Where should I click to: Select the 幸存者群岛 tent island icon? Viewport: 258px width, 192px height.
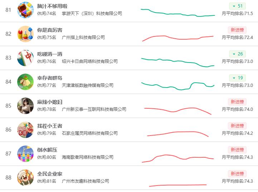pos(25,82)
